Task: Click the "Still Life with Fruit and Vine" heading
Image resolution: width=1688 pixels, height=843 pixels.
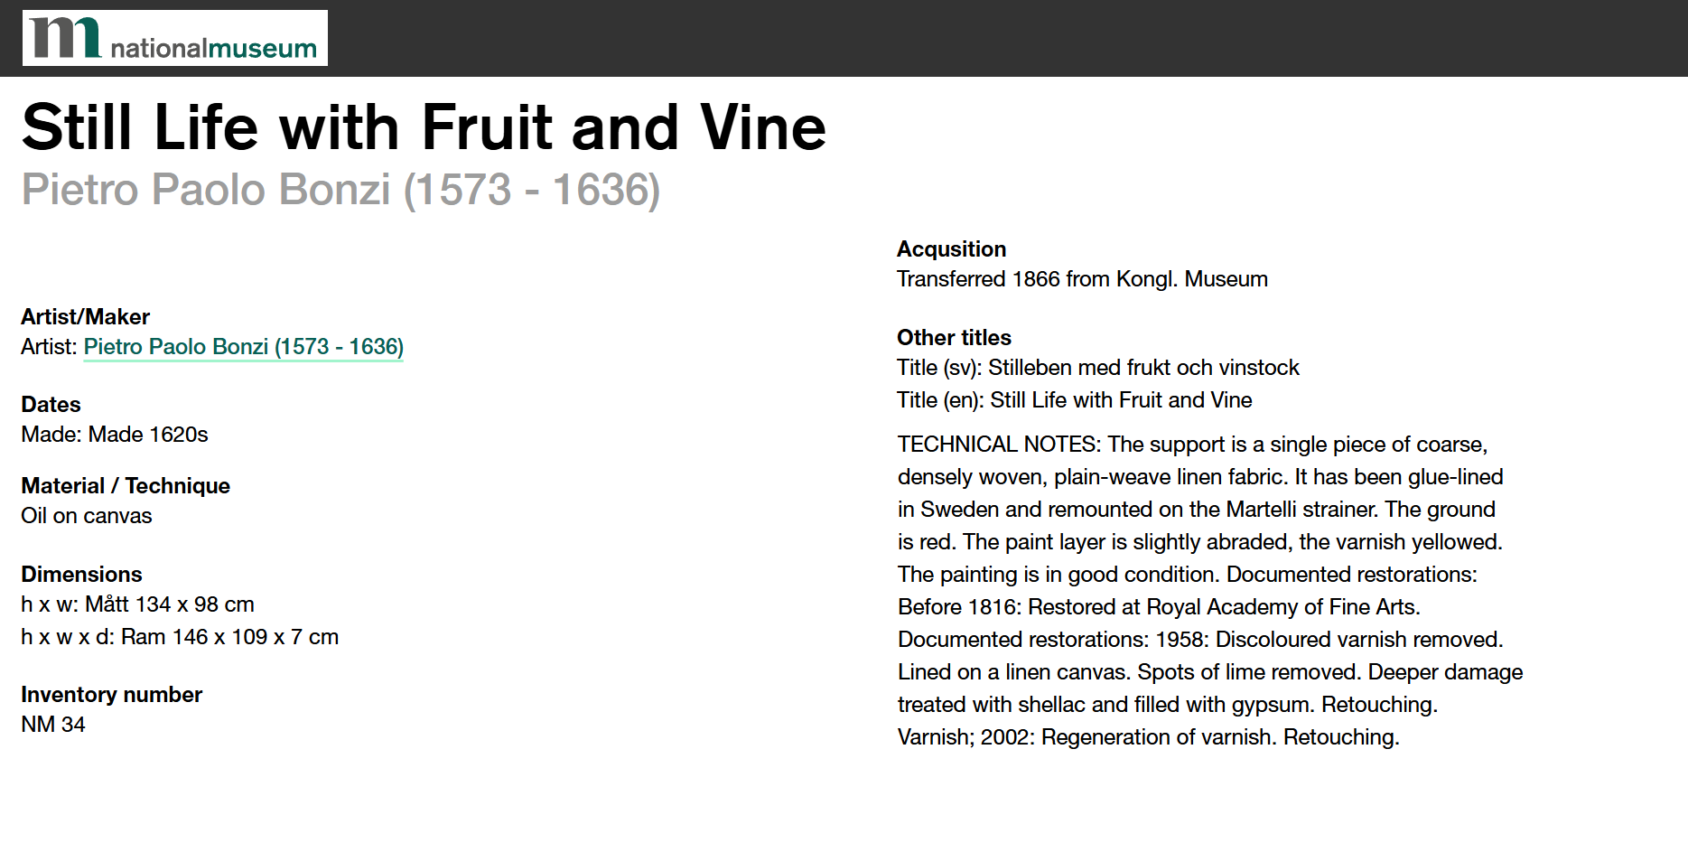Action: 424,127
